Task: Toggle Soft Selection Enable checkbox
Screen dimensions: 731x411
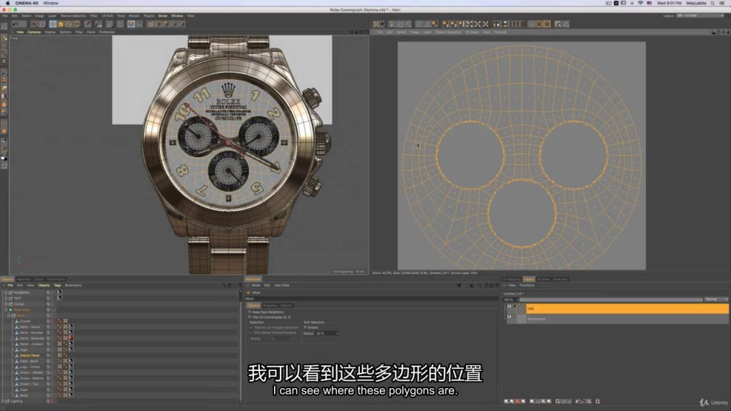Action: pyautogui.click(x=306, y=327)
